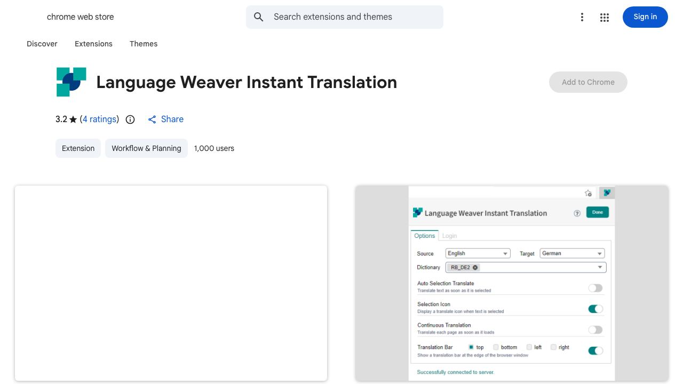Select the right translation bar position
Viewport: 683px width, 384px height.
pos(554,347)
